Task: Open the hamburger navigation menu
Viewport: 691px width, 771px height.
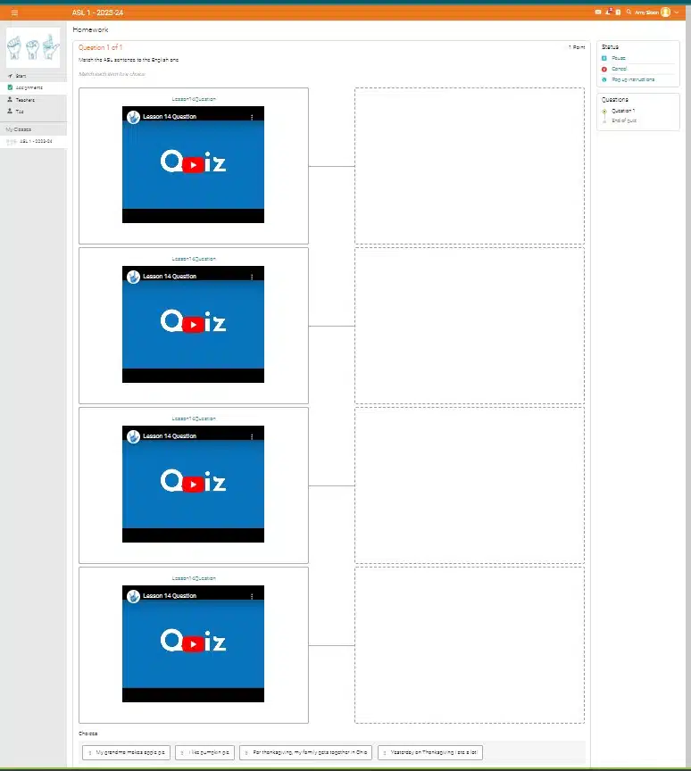Action: pos(15,12)
